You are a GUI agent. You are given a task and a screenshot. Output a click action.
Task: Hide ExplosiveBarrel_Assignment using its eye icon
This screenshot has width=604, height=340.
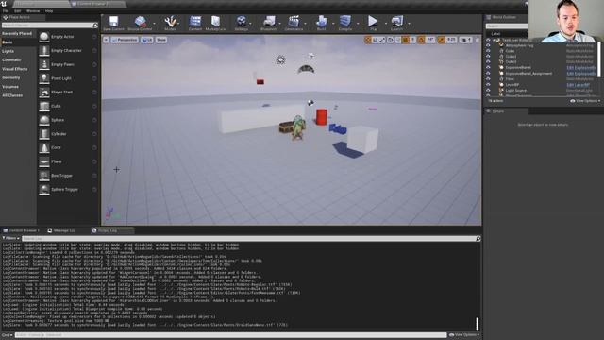488,74
